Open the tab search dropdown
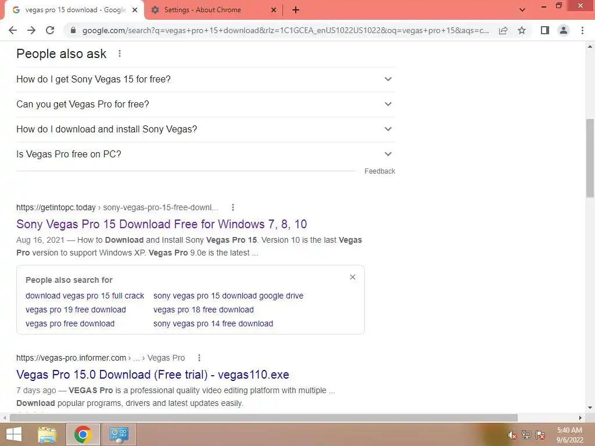 (522, 10)
